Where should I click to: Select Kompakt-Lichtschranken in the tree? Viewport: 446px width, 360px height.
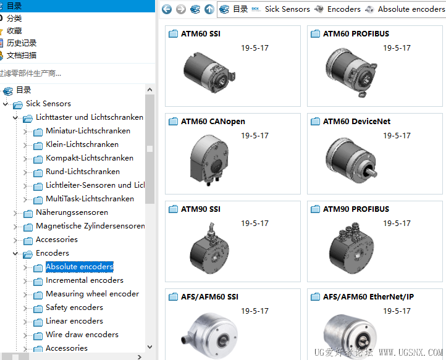[90, 158]
